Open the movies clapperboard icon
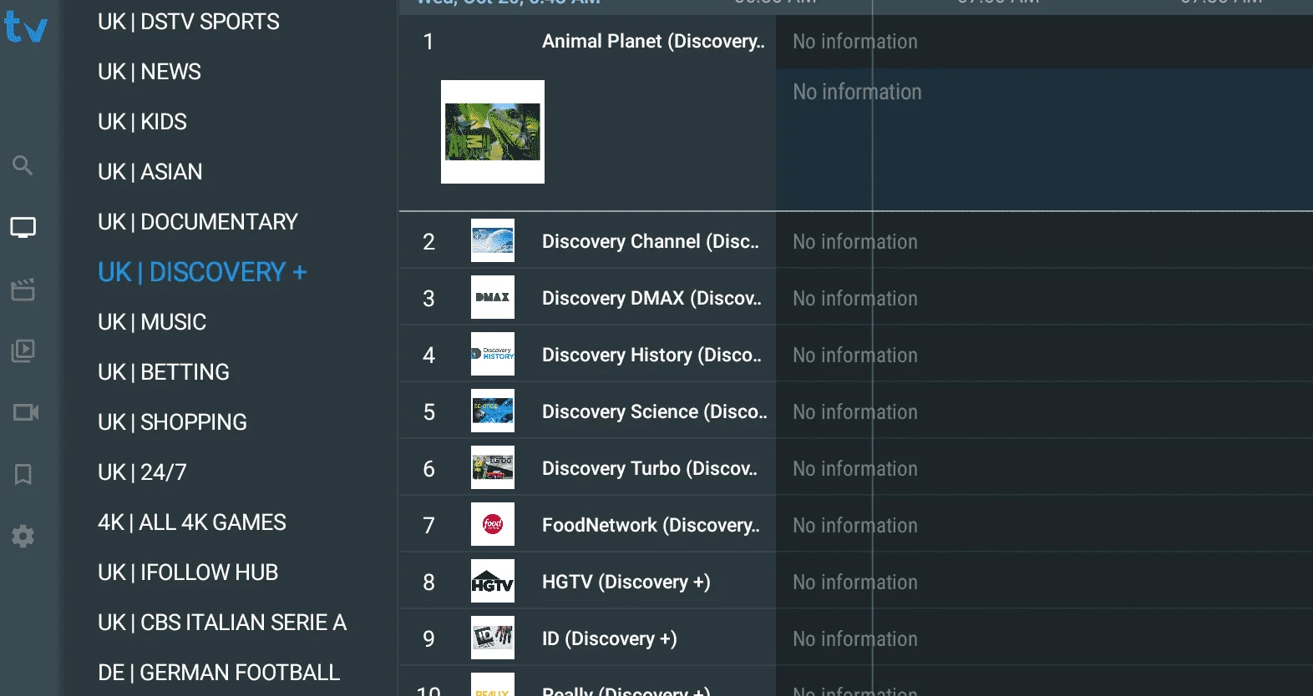1313x696 pixels. (x=23, y=290)
